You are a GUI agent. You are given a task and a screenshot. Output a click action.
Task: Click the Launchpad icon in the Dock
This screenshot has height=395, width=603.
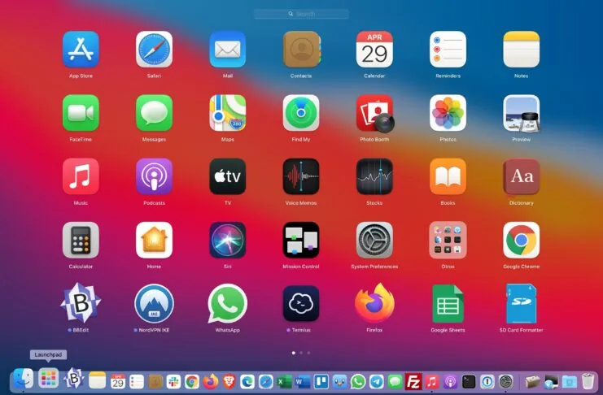coord(49,379)
